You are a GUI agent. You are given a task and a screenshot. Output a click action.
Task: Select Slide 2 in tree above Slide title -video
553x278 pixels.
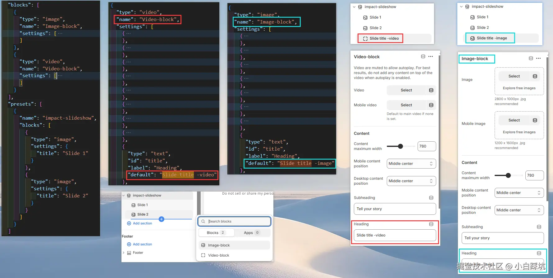click(x=376, y=28)
